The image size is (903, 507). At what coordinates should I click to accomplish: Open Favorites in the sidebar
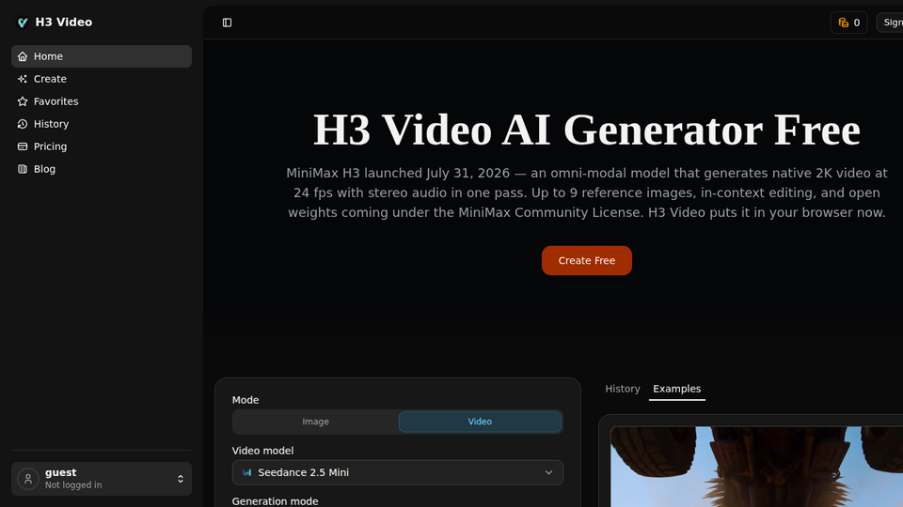(102, 101)
